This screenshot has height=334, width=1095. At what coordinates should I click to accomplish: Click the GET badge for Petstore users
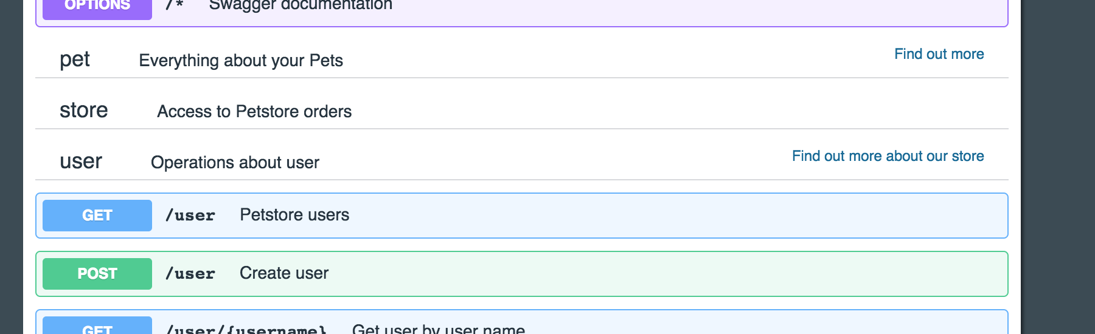[97, 216]
